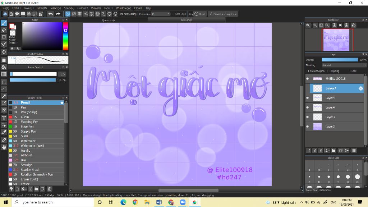
Task: Select the Watercolor (Wet) brush
Action: click(x=36, y=146)
